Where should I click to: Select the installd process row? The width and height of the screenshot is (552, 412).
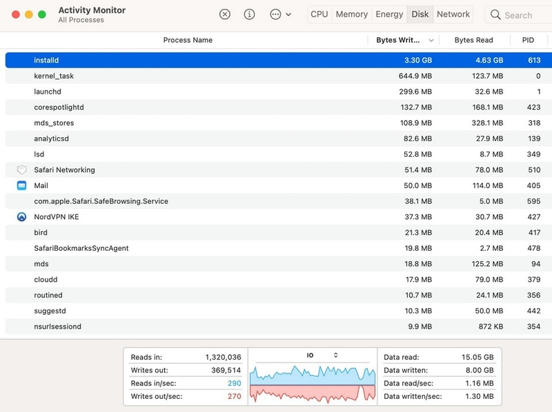click(x=279, y=60)
